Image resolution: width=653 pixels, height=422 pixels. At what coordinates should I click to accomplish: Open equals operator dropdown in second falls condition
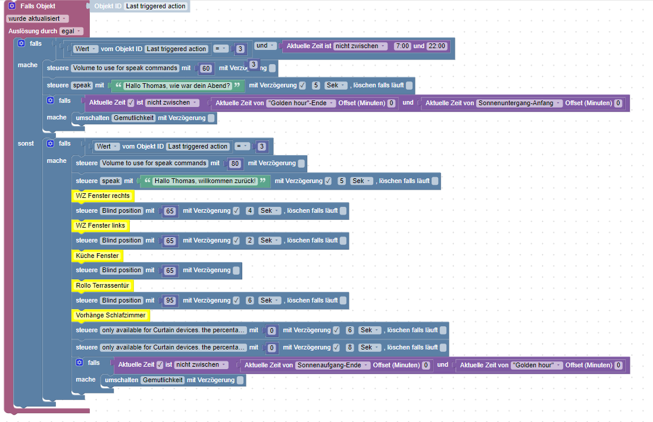(x=242, y=146)
